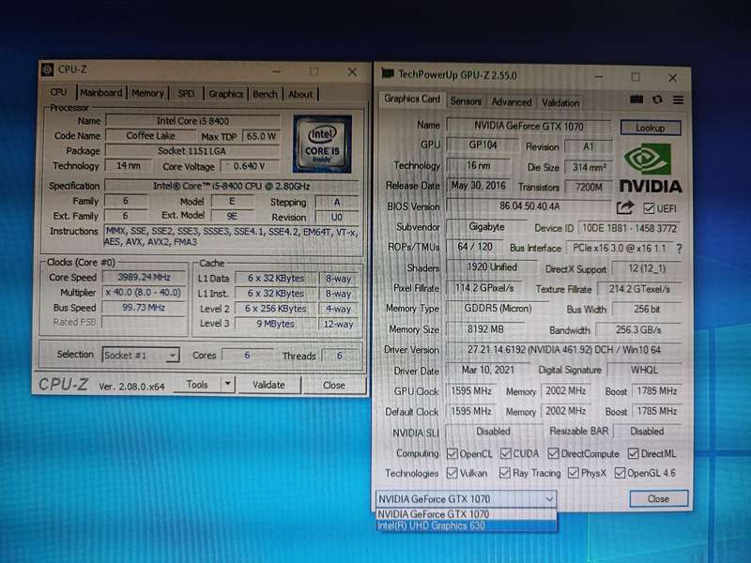This screenshot has width=751, height=563.
Task: Click the CPU-Z title bar icon
Action: point(48,69)
